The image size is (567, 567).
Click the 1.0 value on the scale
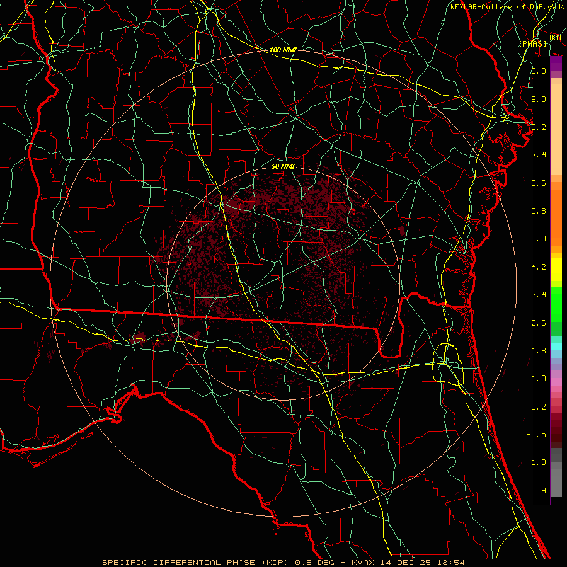click(x=539, y=379)
